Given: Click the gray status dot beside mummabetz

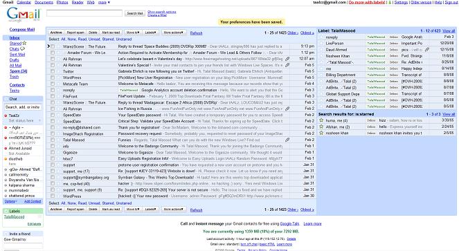Looking at the screenshot, I should click(x=6, y=190).
